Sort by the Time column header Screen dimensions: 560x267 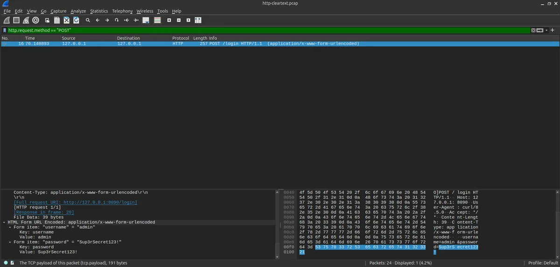[42, 38]
